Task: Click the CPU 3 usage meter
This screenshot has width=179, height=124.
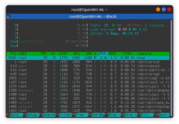Action: click(51, 37)
